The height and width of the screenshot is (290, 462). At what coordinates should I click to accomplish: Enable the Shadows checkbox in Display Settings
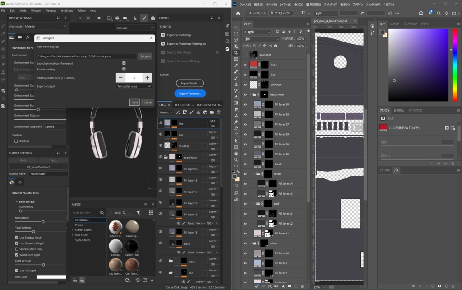tap(16, 141)
